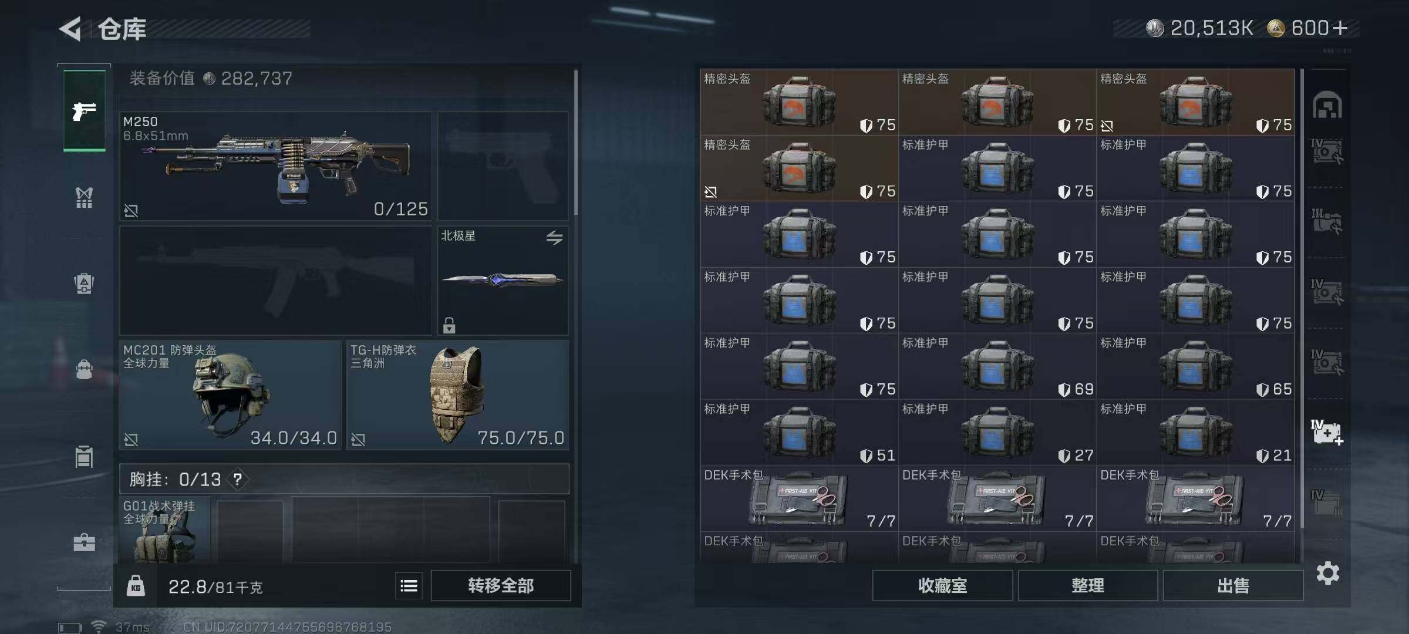Viewport: 1409px width, 634px height.
Task: Click the 出售 sell button
Action: click(1233, 585)
